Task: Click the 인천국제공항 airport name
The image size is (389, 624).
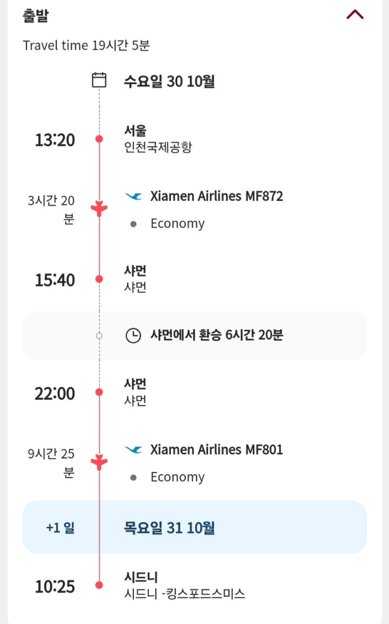Action: (x=158, y=147)
